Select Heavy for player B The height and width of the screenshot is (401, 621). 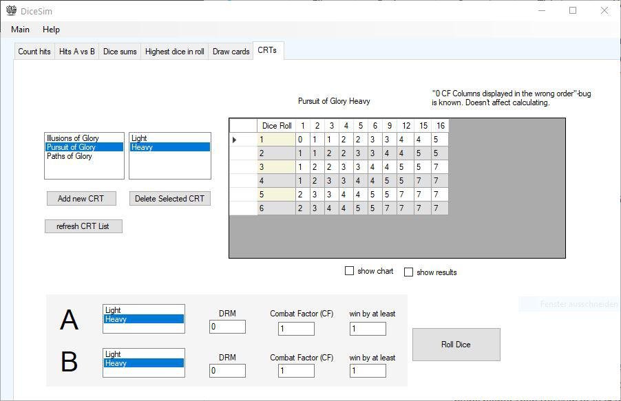(x=143, y=363)
